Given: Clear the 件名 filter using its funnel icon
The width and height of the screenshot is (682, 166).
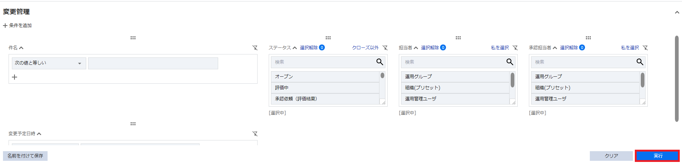Looking at the screenshot, I should click(x=255, y=48).
